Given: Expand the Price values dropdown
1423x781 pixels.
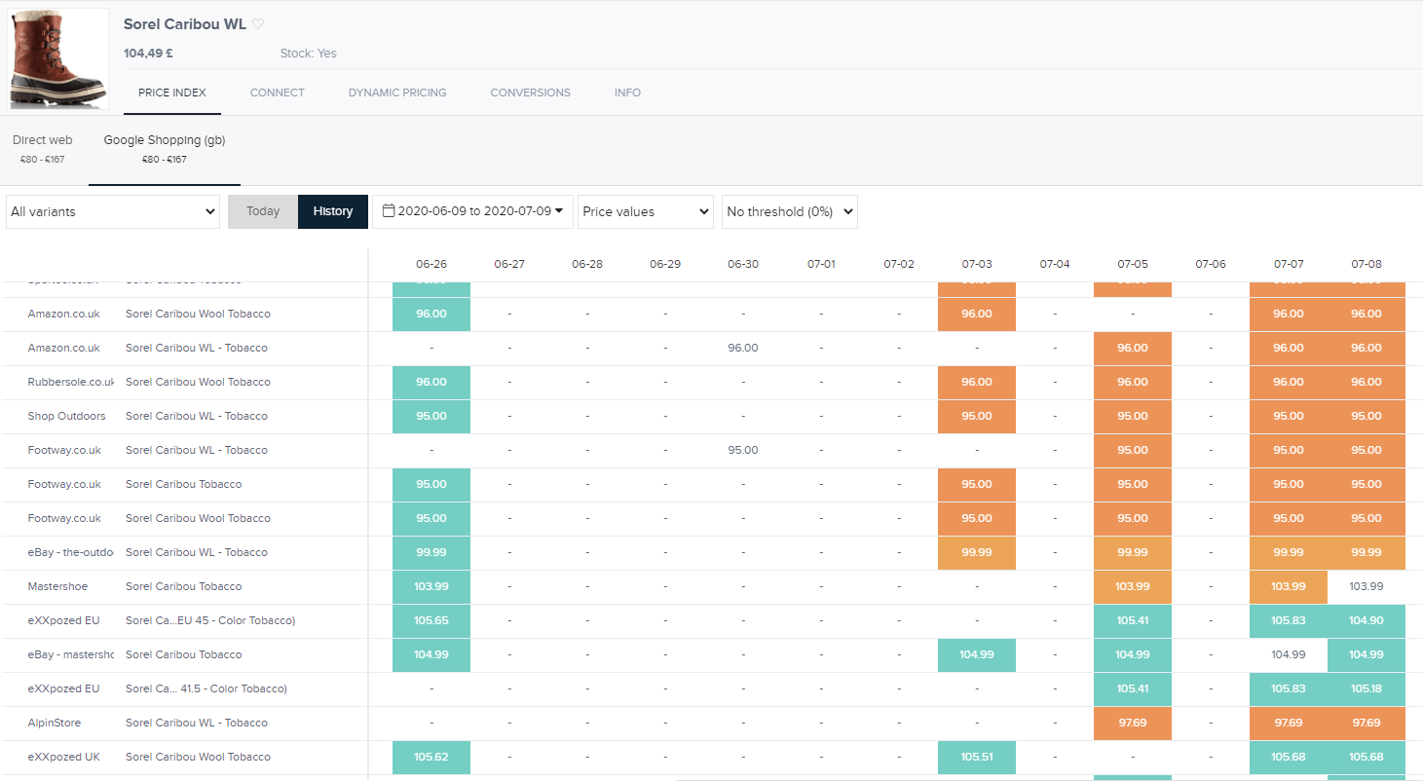Looking at the screenshot, I should 646,211.
